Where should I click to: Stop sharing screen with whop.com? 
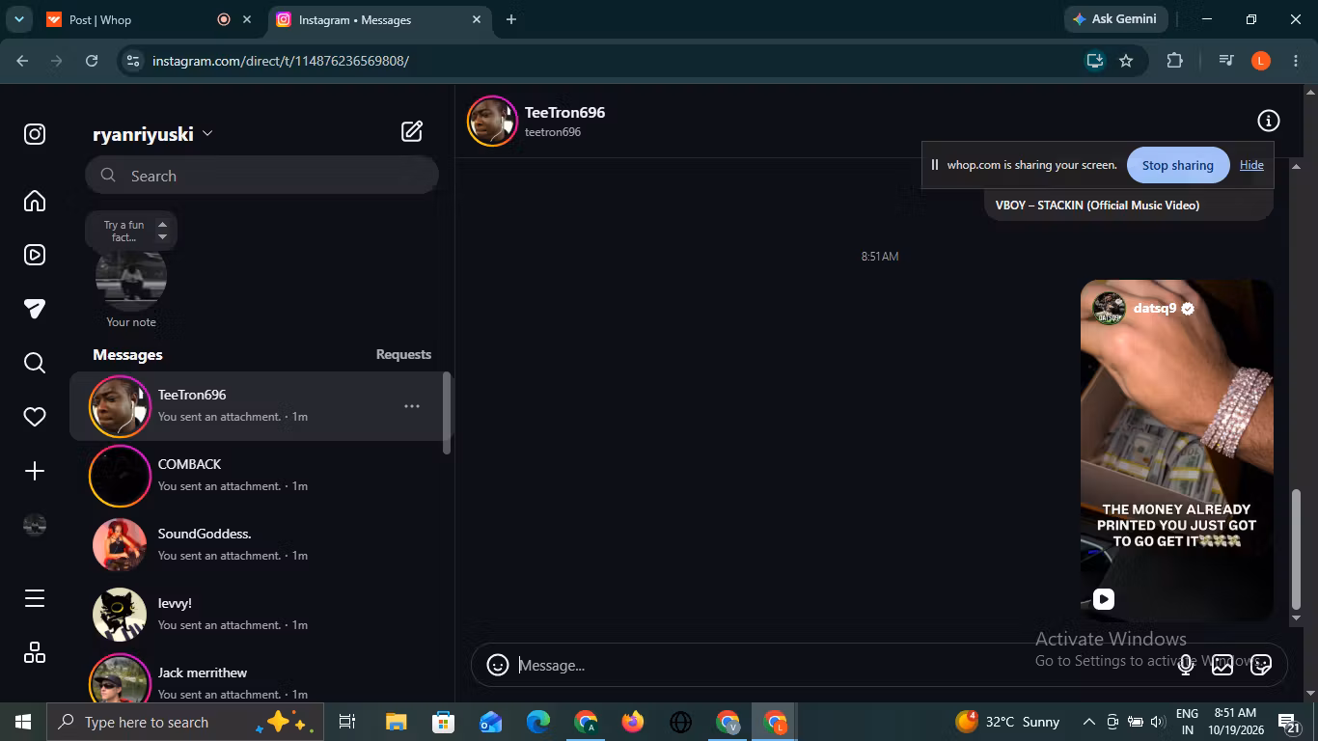1178,165
